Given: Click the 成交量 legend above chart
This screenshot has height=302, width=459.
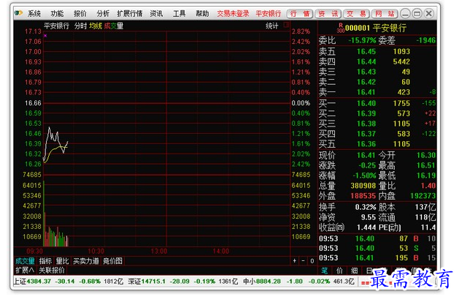Looking at the screenshot, I should pyautogui.click(x=114, y=26).
